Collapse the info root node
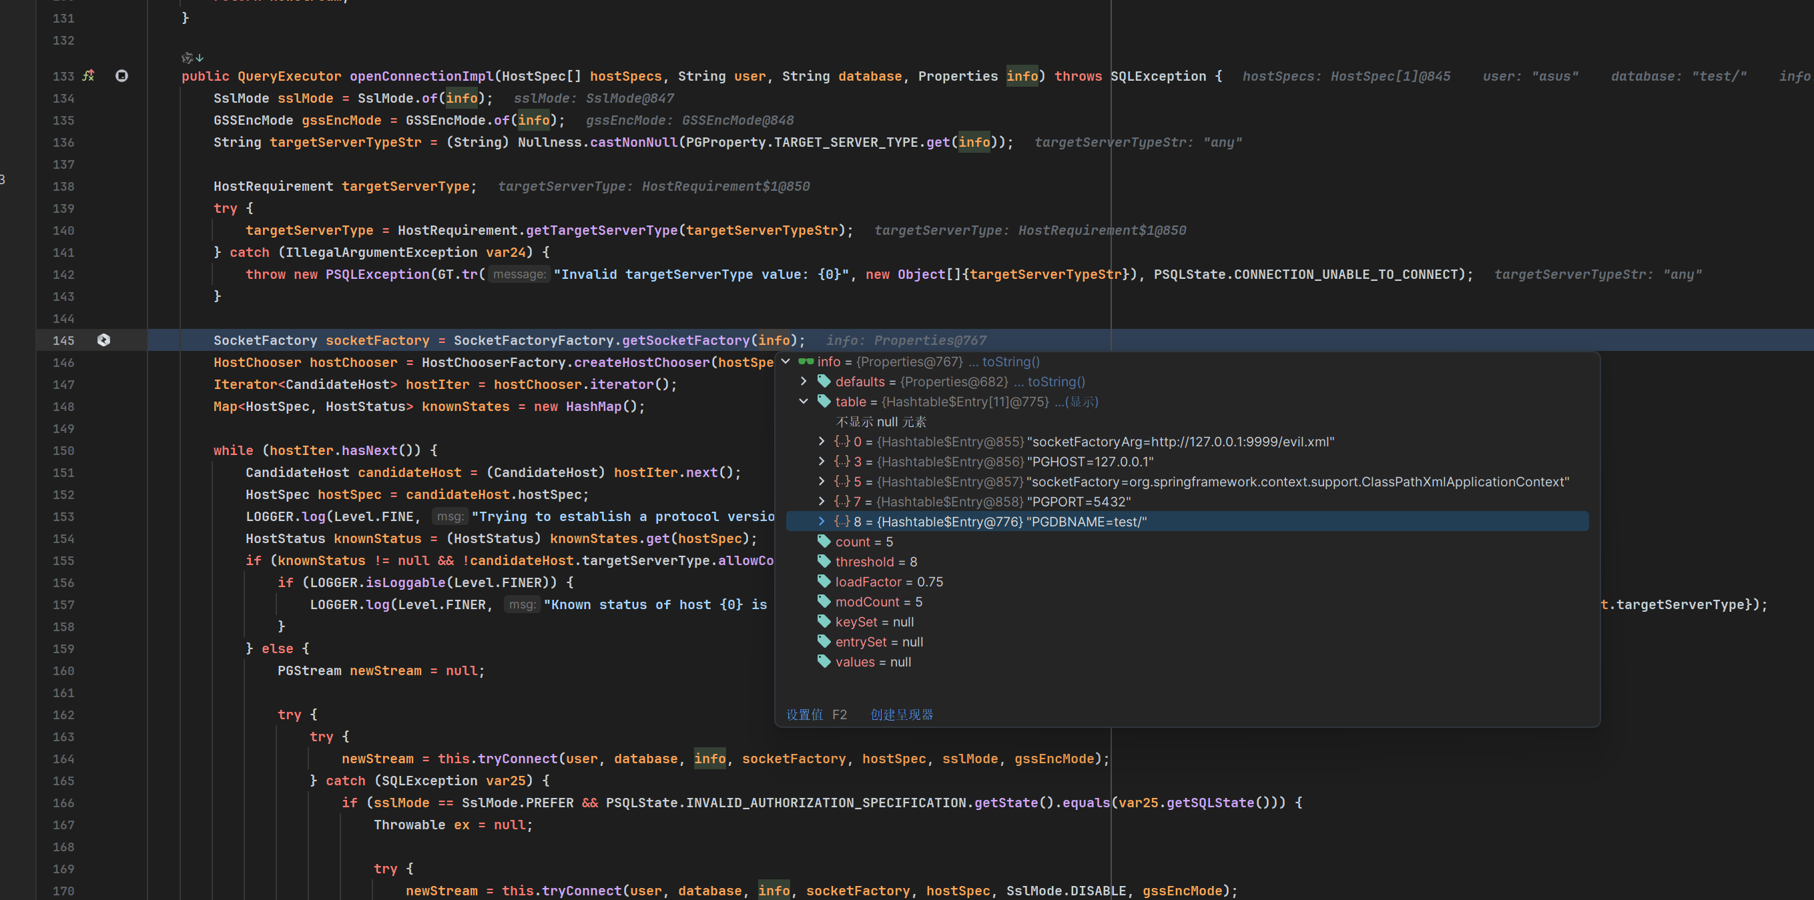This screenshot has width=1814, height=900. coord(786,362)
